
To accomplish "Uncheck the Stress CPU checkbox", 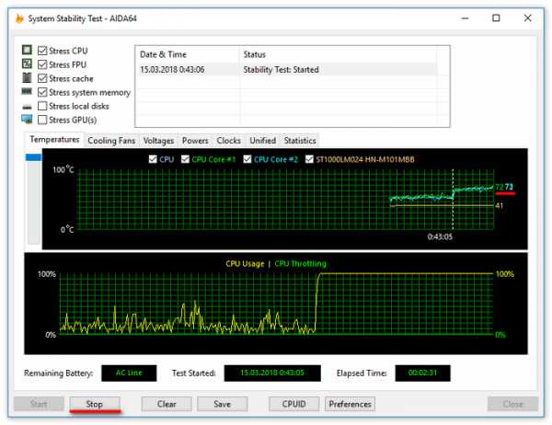I will (x=42, y=51).
